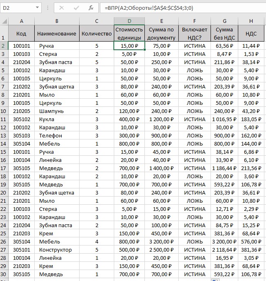Select active cell D2 with 15,00 ₽
Screen dimensions: 266x281
129,46
